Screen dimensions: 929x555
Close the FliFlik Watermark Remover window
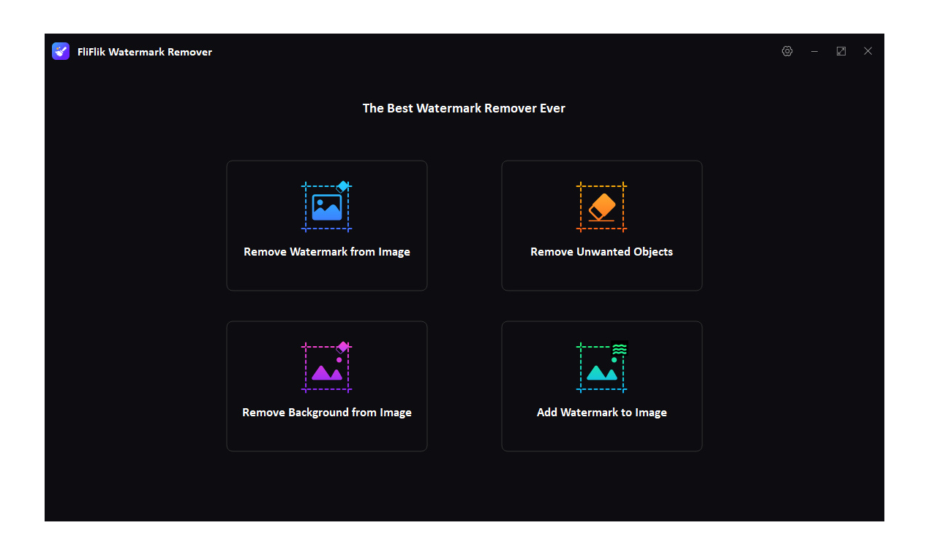[868, 51]
